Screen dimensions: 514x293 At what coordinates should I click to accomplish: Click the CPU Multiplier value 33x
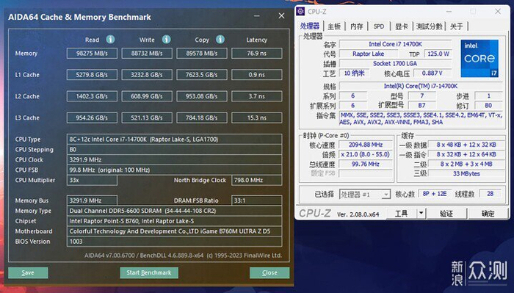coord(92,180)
